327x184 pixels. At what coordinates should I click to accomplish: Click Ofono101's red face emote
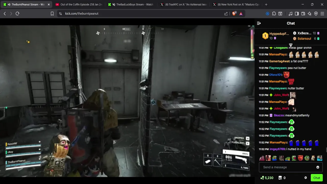[x=286, y=75]
